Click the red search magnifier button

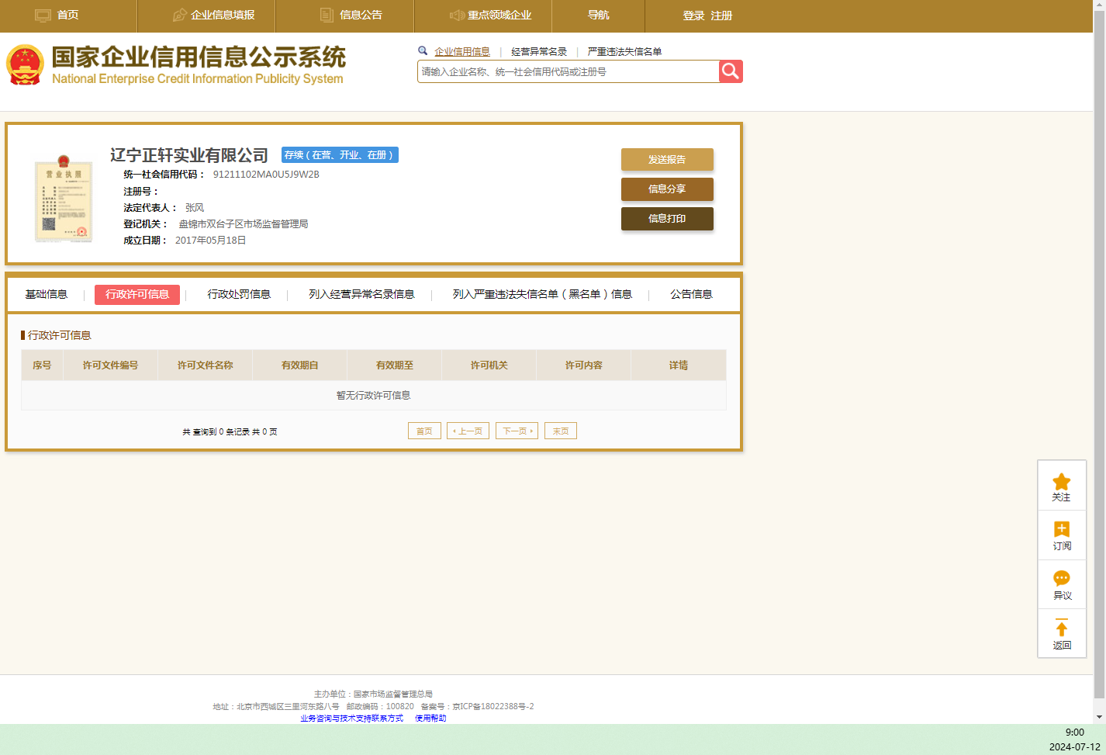coord(731,71)
